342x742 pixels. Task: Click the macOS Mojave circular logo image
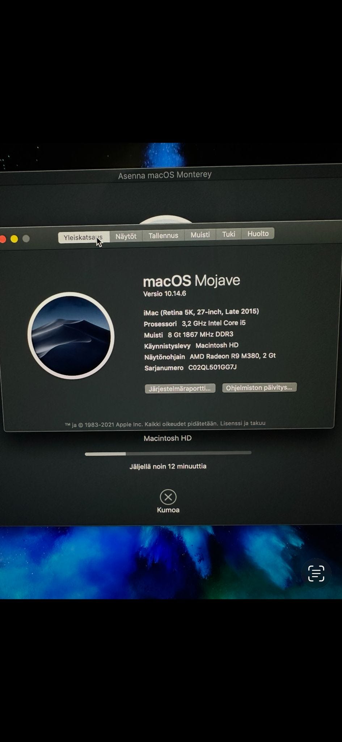click(71, 335)
